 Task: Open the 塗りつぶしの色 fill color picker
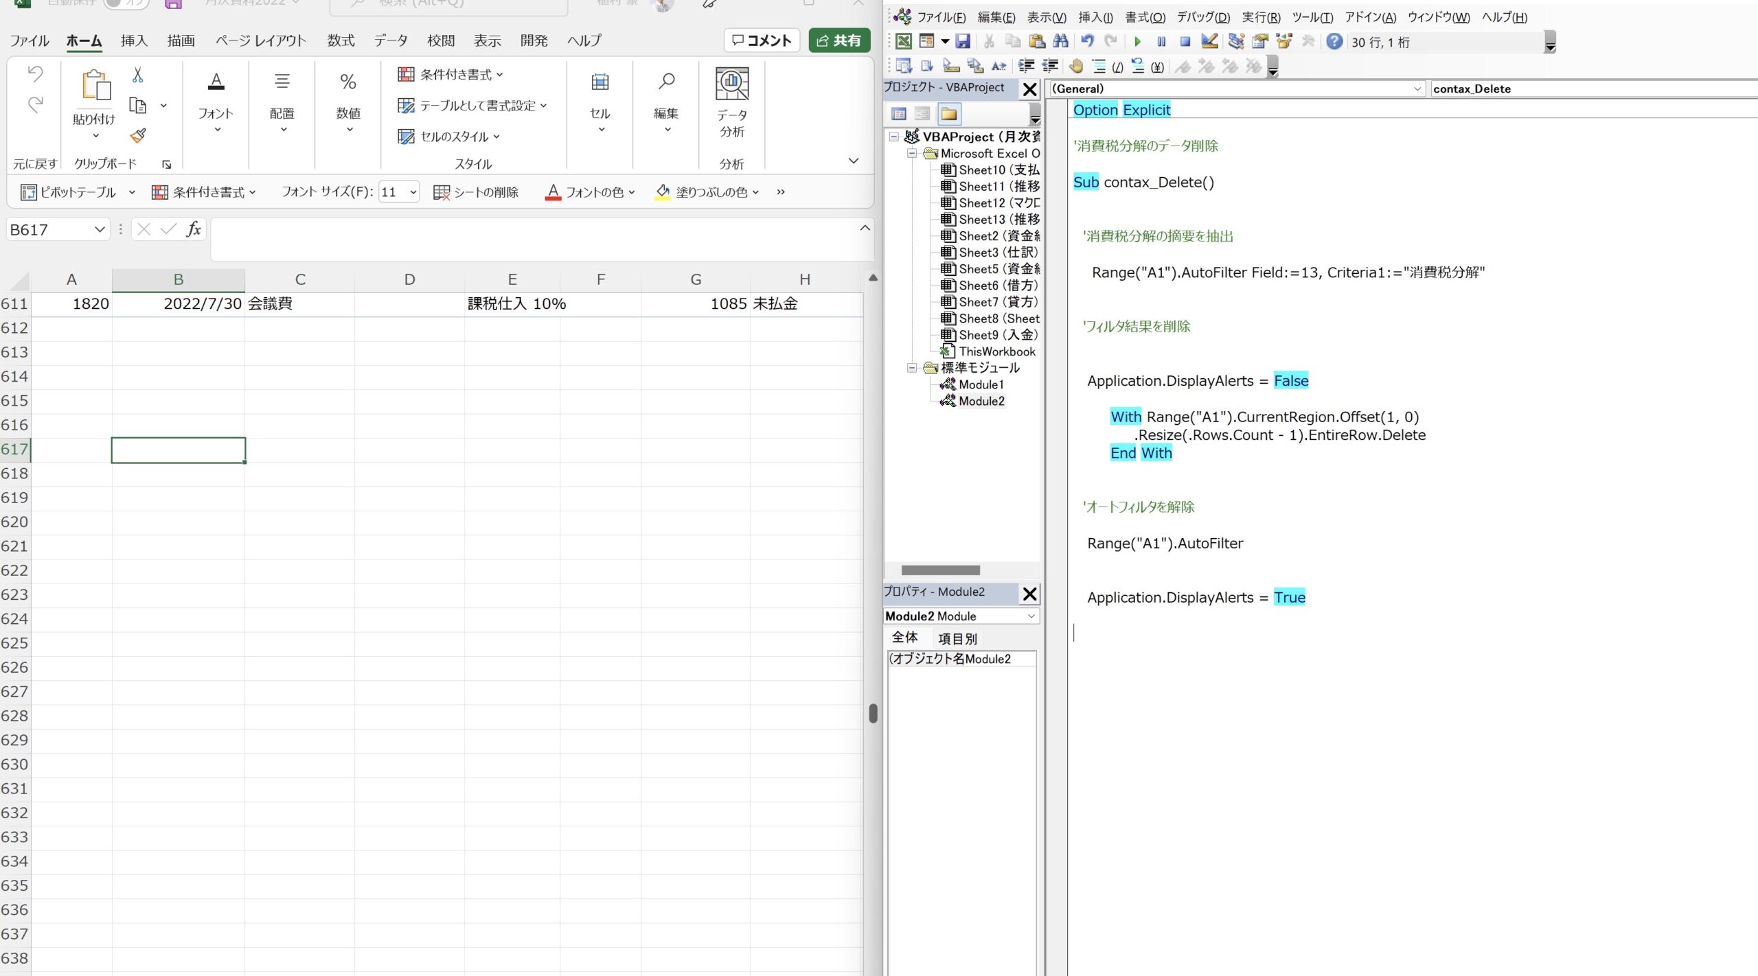755,193
